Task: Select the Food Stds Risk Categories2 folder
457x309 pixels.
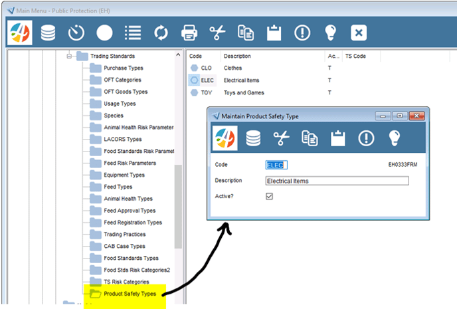Action: coord(137,270)
